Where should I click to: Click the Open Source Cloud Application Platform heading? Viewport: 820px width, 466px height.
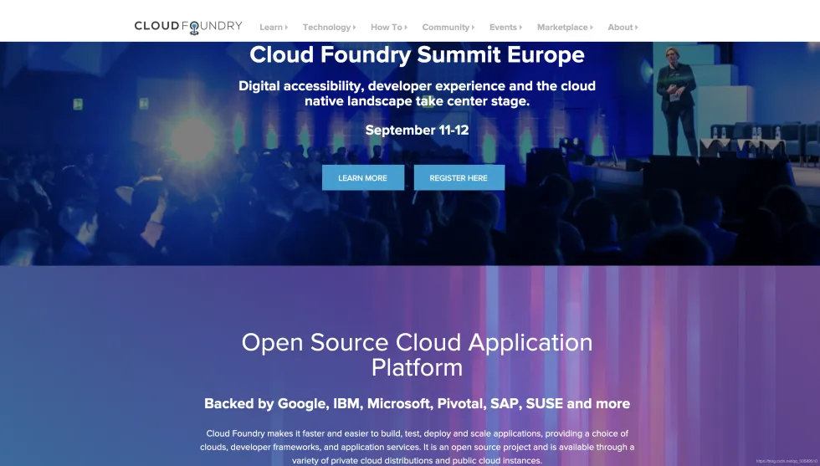coord(417,355)
